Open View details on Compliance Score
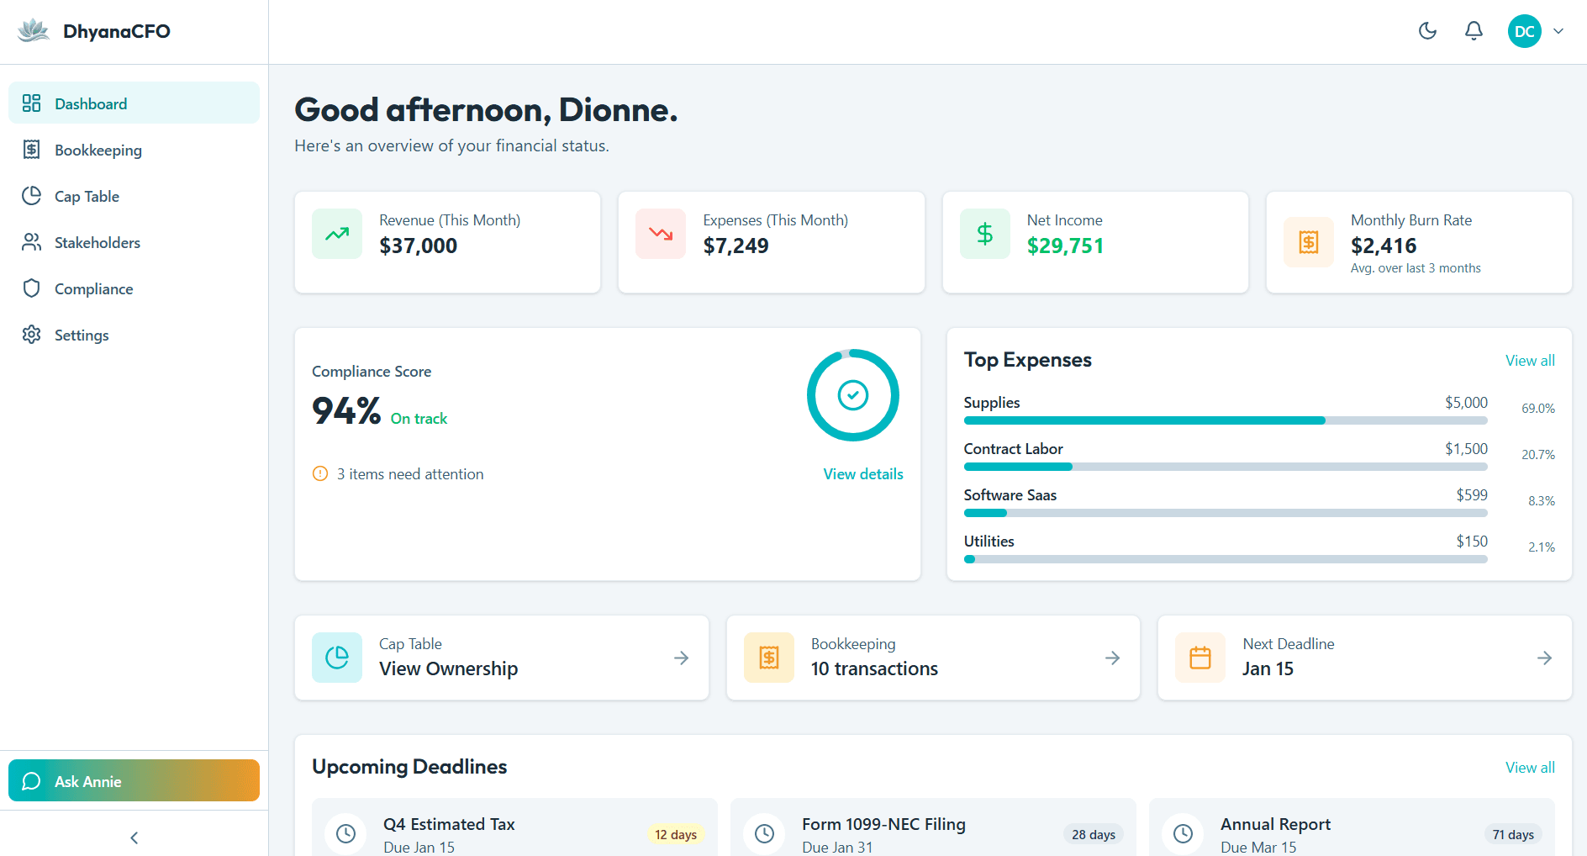The height and width of the screenshot is (856, 1587). (862, 473)
